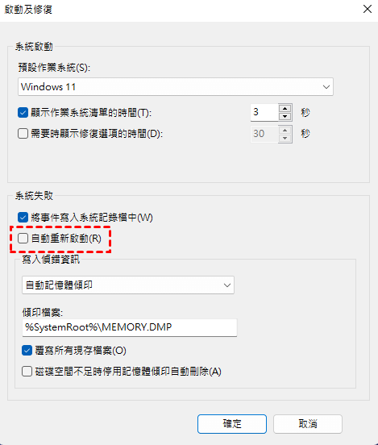Click the chevron arrow of Windows 11 combo box
The width and height of the screenshot is (378, 445).
tap(326, 87)
